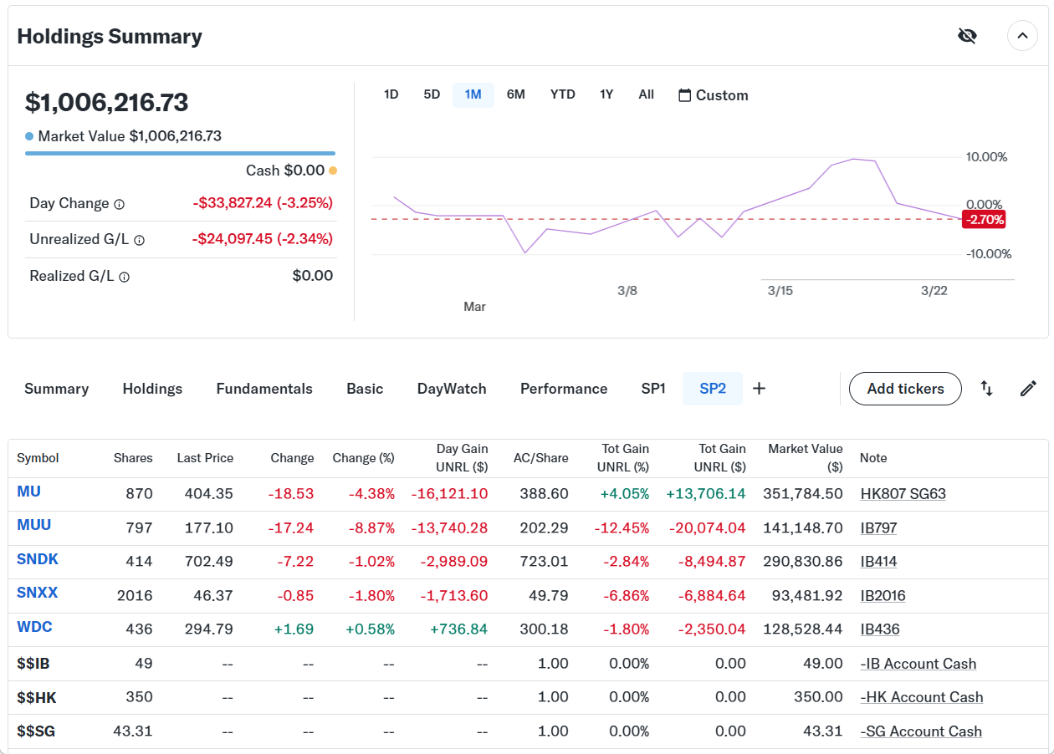Open the HK807 SG63 note
Screen dimensions: 1054x754
(x=903, y=494)
